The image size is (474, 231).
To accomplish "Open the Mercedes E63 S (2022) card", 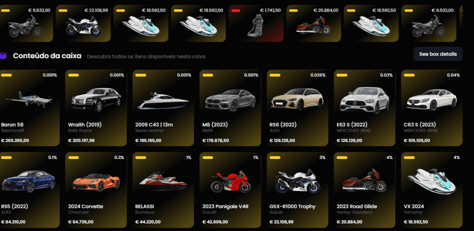I will point(365,108).
